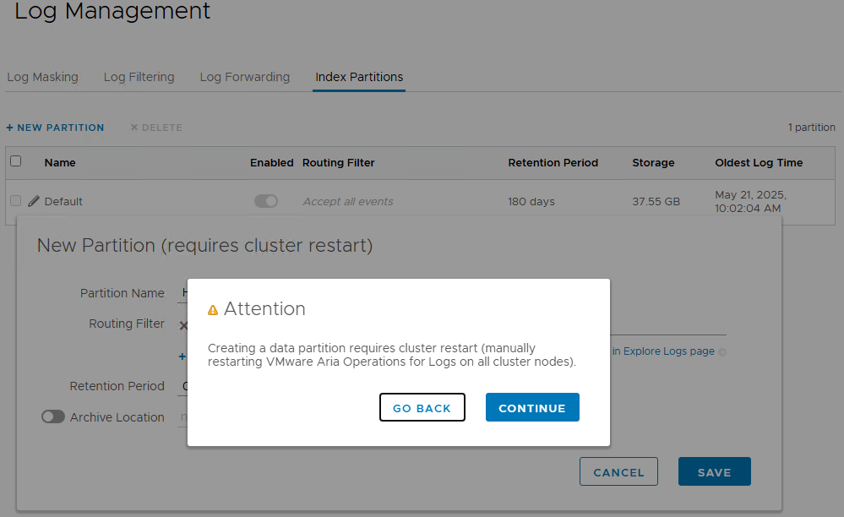
Task: Click the Partition Name input field
Action: pyautogui.click(x=183, y=293)
